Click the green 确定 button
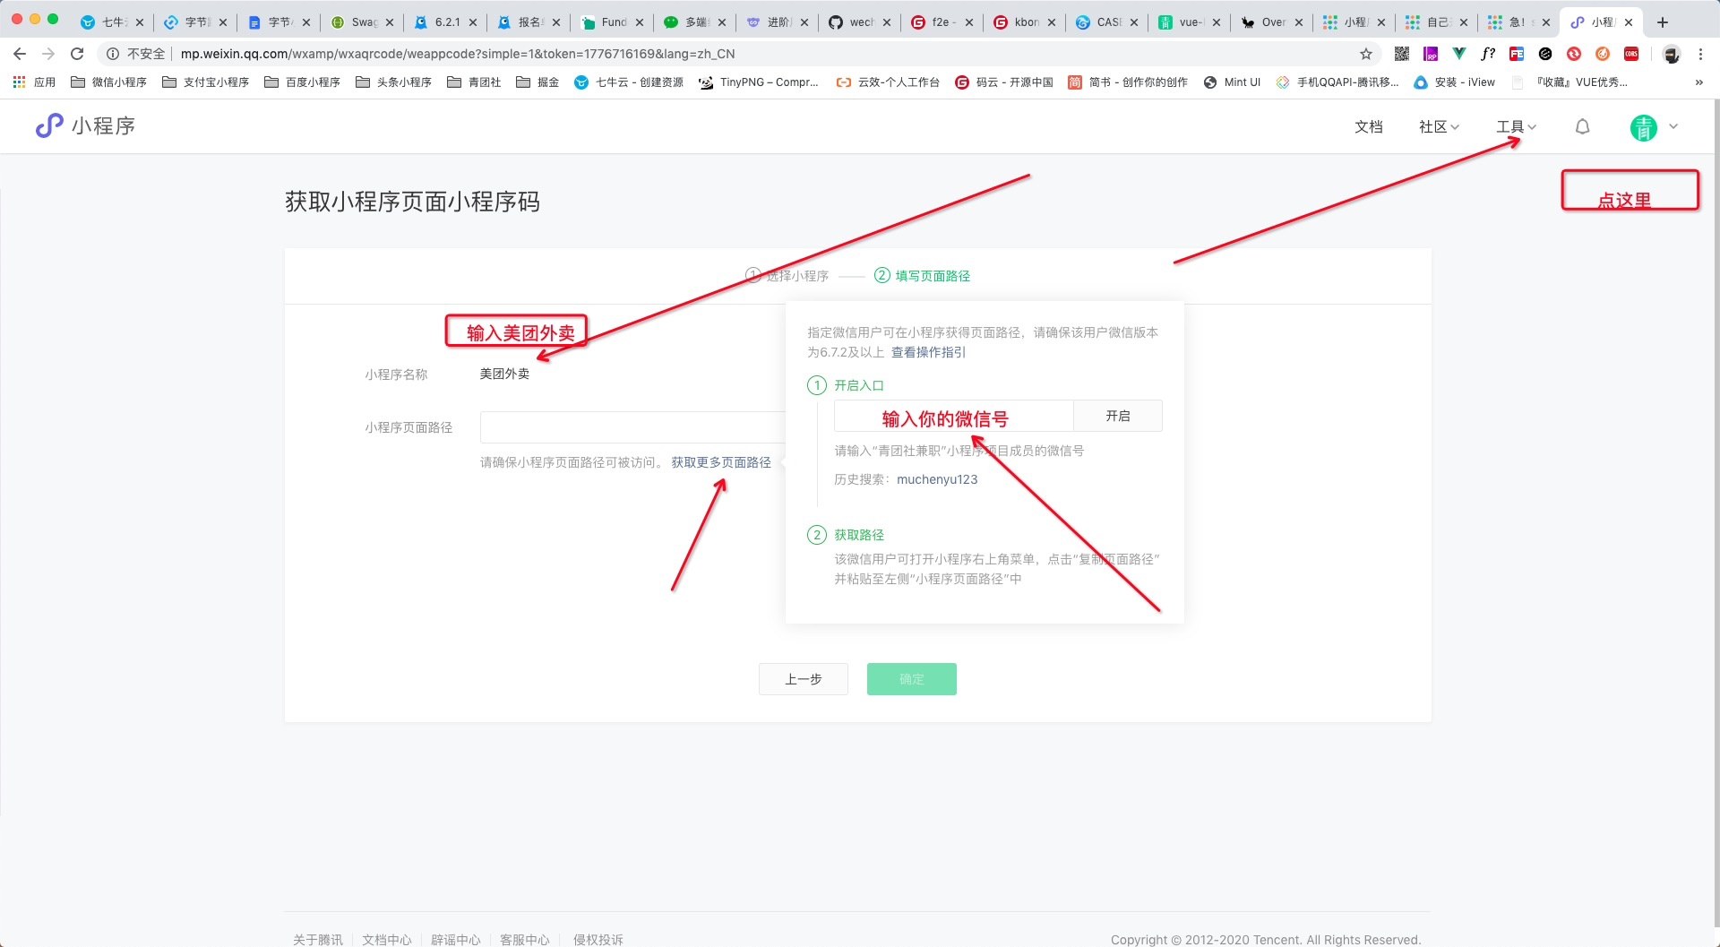This screenshot has height=947, width=1720. [x=912, y=679]
